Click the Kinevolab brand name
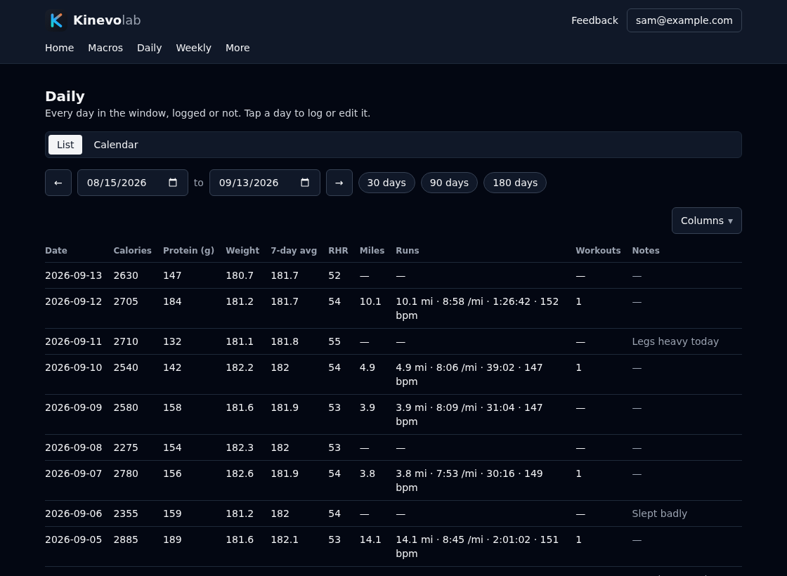The height and width of the screenshot is (576, 787). click(107, 20)
